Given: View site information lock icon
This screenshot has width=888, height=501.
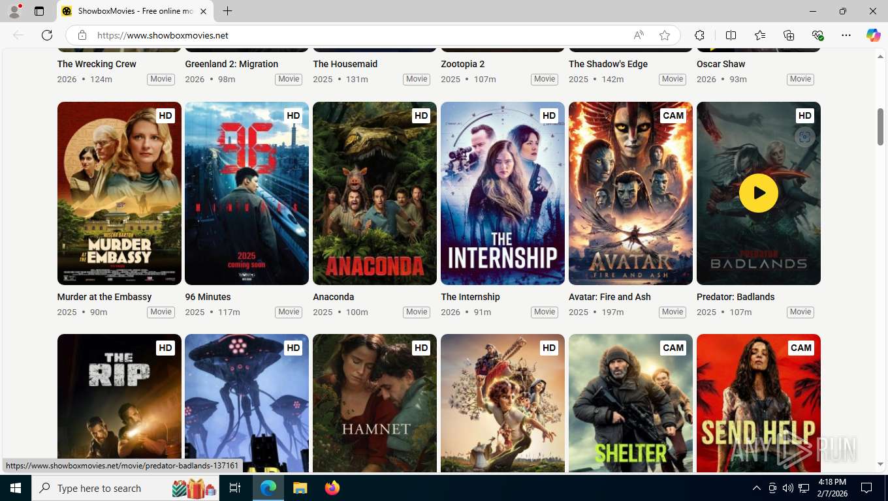Looking at the screenshot, I should tap(82, 35).
